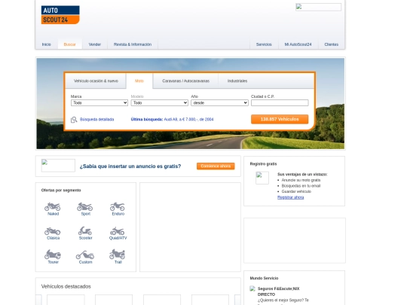The width and height of the screenshot is (407, 305).
Task: Click '¿Sabía que insertar un anuncio es gratis?' text
Action: coord(130,166)
